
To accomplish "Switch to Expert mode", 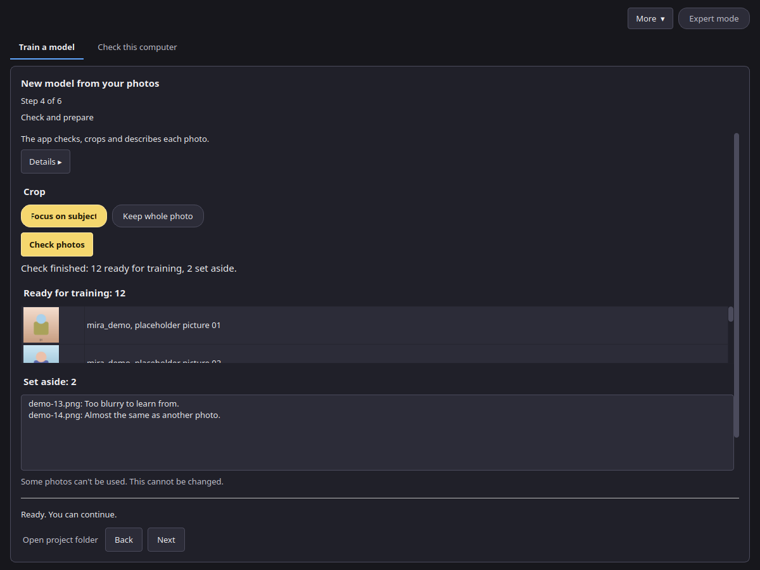I will click(x=714, y=18).
